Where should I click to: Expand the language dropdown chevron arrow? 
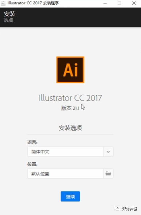click(x=108, y=152)
